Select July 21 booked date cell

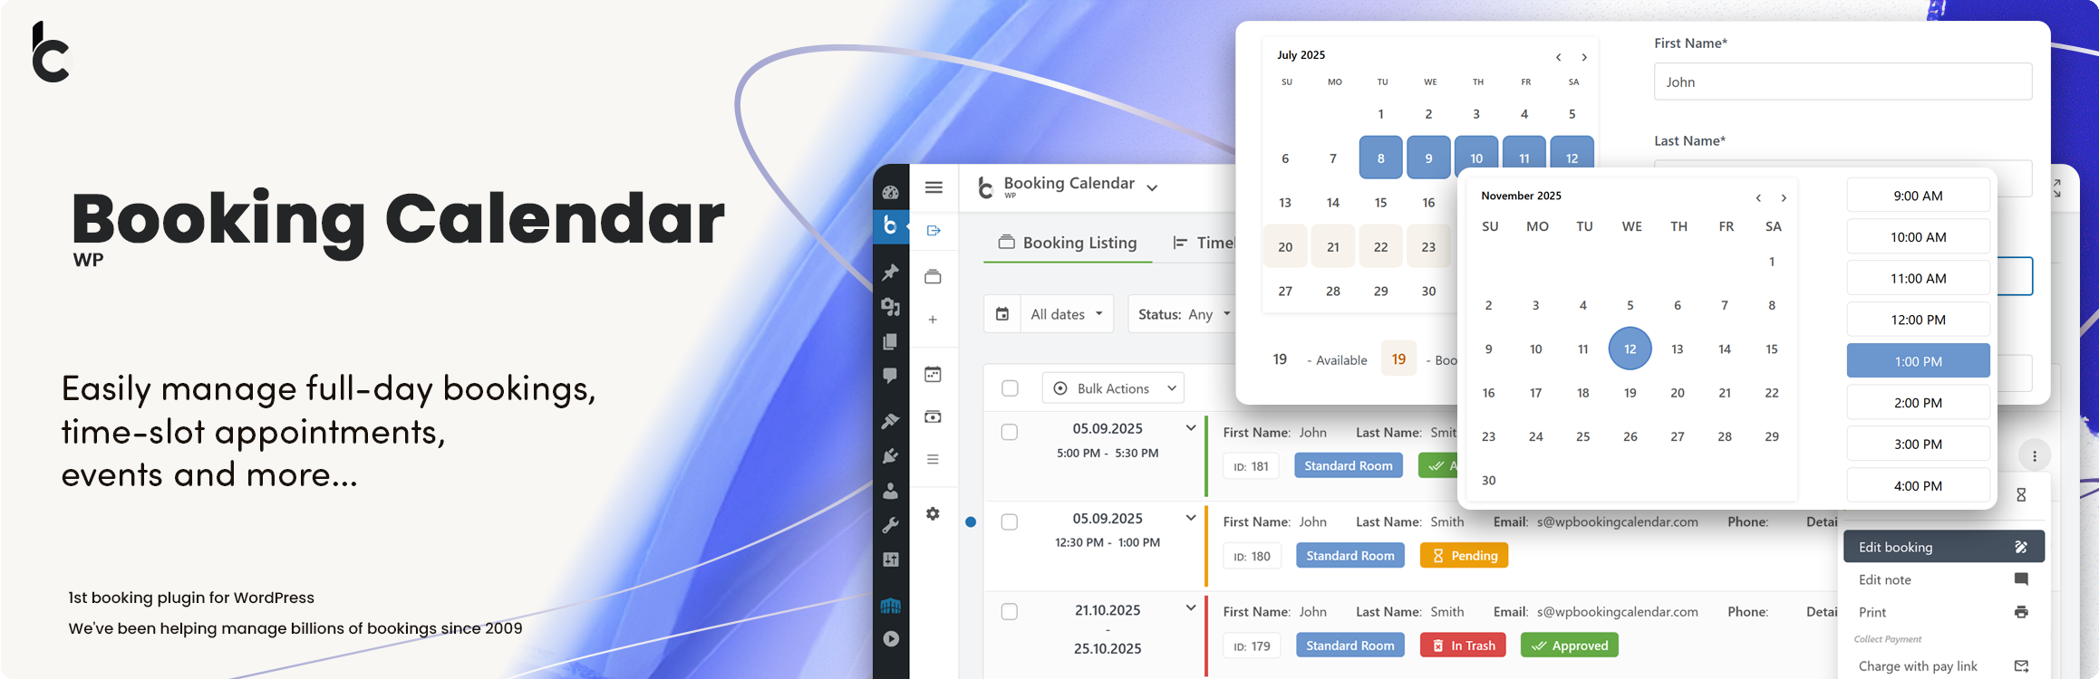point(1333,246)
